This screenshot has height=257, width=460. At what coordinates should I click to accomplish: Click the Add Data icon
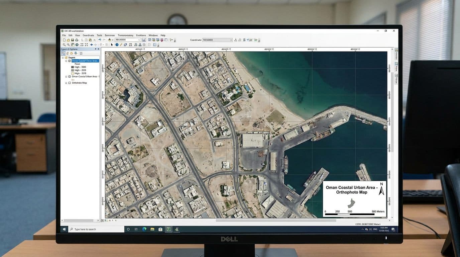pyautogui.click(x=110, y=40)
